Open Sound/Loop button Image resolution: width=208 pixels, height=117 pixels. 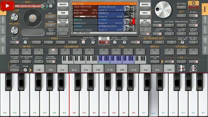coord(14,62)
